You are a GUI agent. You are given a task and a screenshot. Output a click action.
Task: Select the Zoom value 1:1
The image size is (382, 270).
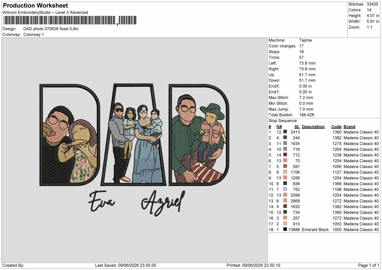click(x=370, y=27)
